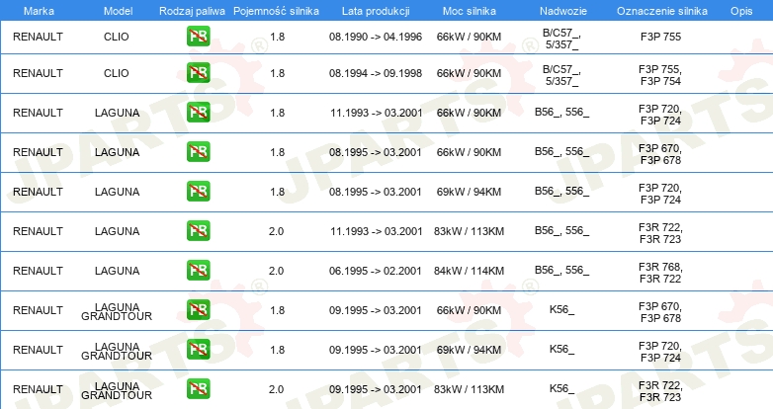Click CLIO model in the 08.1994 row
Screen dimensions: 773x409
tap(117, 73)
